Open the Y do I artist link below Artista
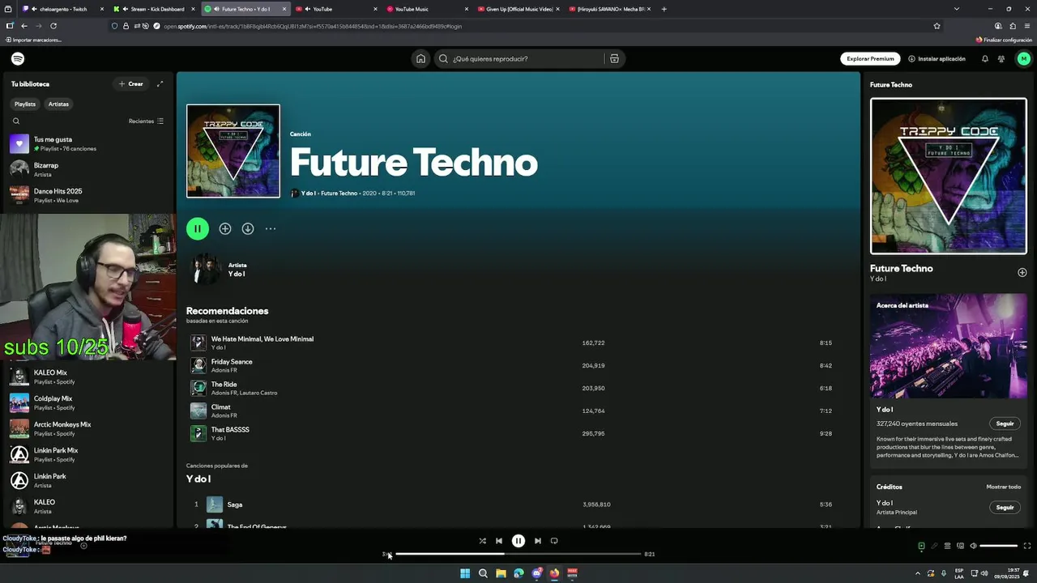 [x=236, y=274]
